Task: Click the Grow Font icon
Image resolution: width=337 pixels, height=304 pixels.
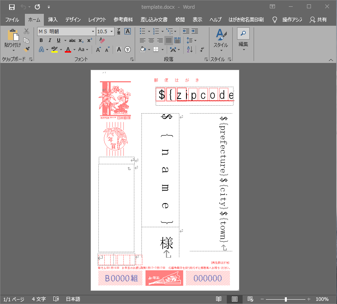Action: (98, 49)
